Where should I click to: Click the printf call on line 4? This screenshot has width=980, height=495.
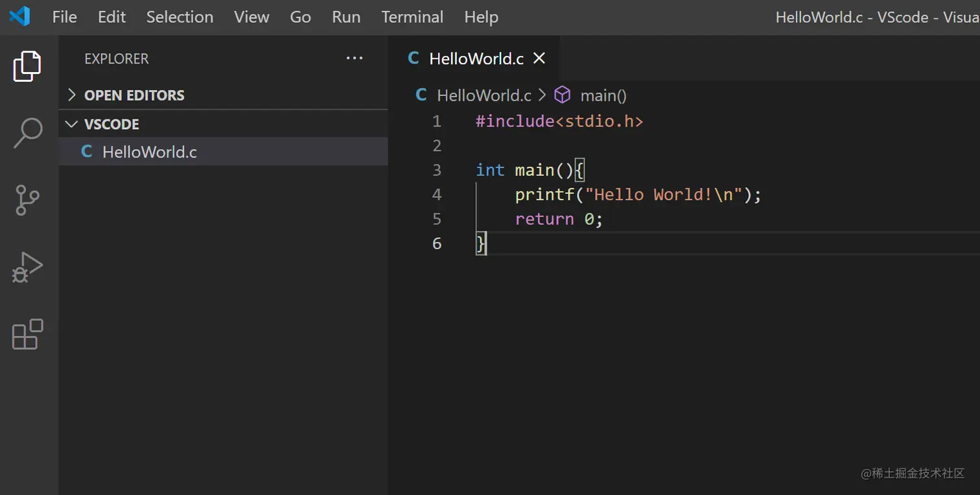pyautogui.click(x=544, y=195)
